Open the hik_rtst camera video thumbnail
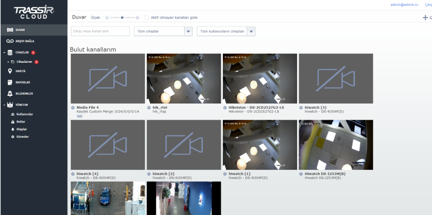 click(x=184, y=79)
